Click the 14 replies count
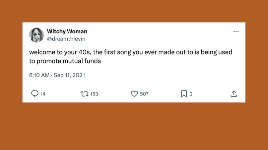Screen dimensions: 268x150 (x=43, y=94)
